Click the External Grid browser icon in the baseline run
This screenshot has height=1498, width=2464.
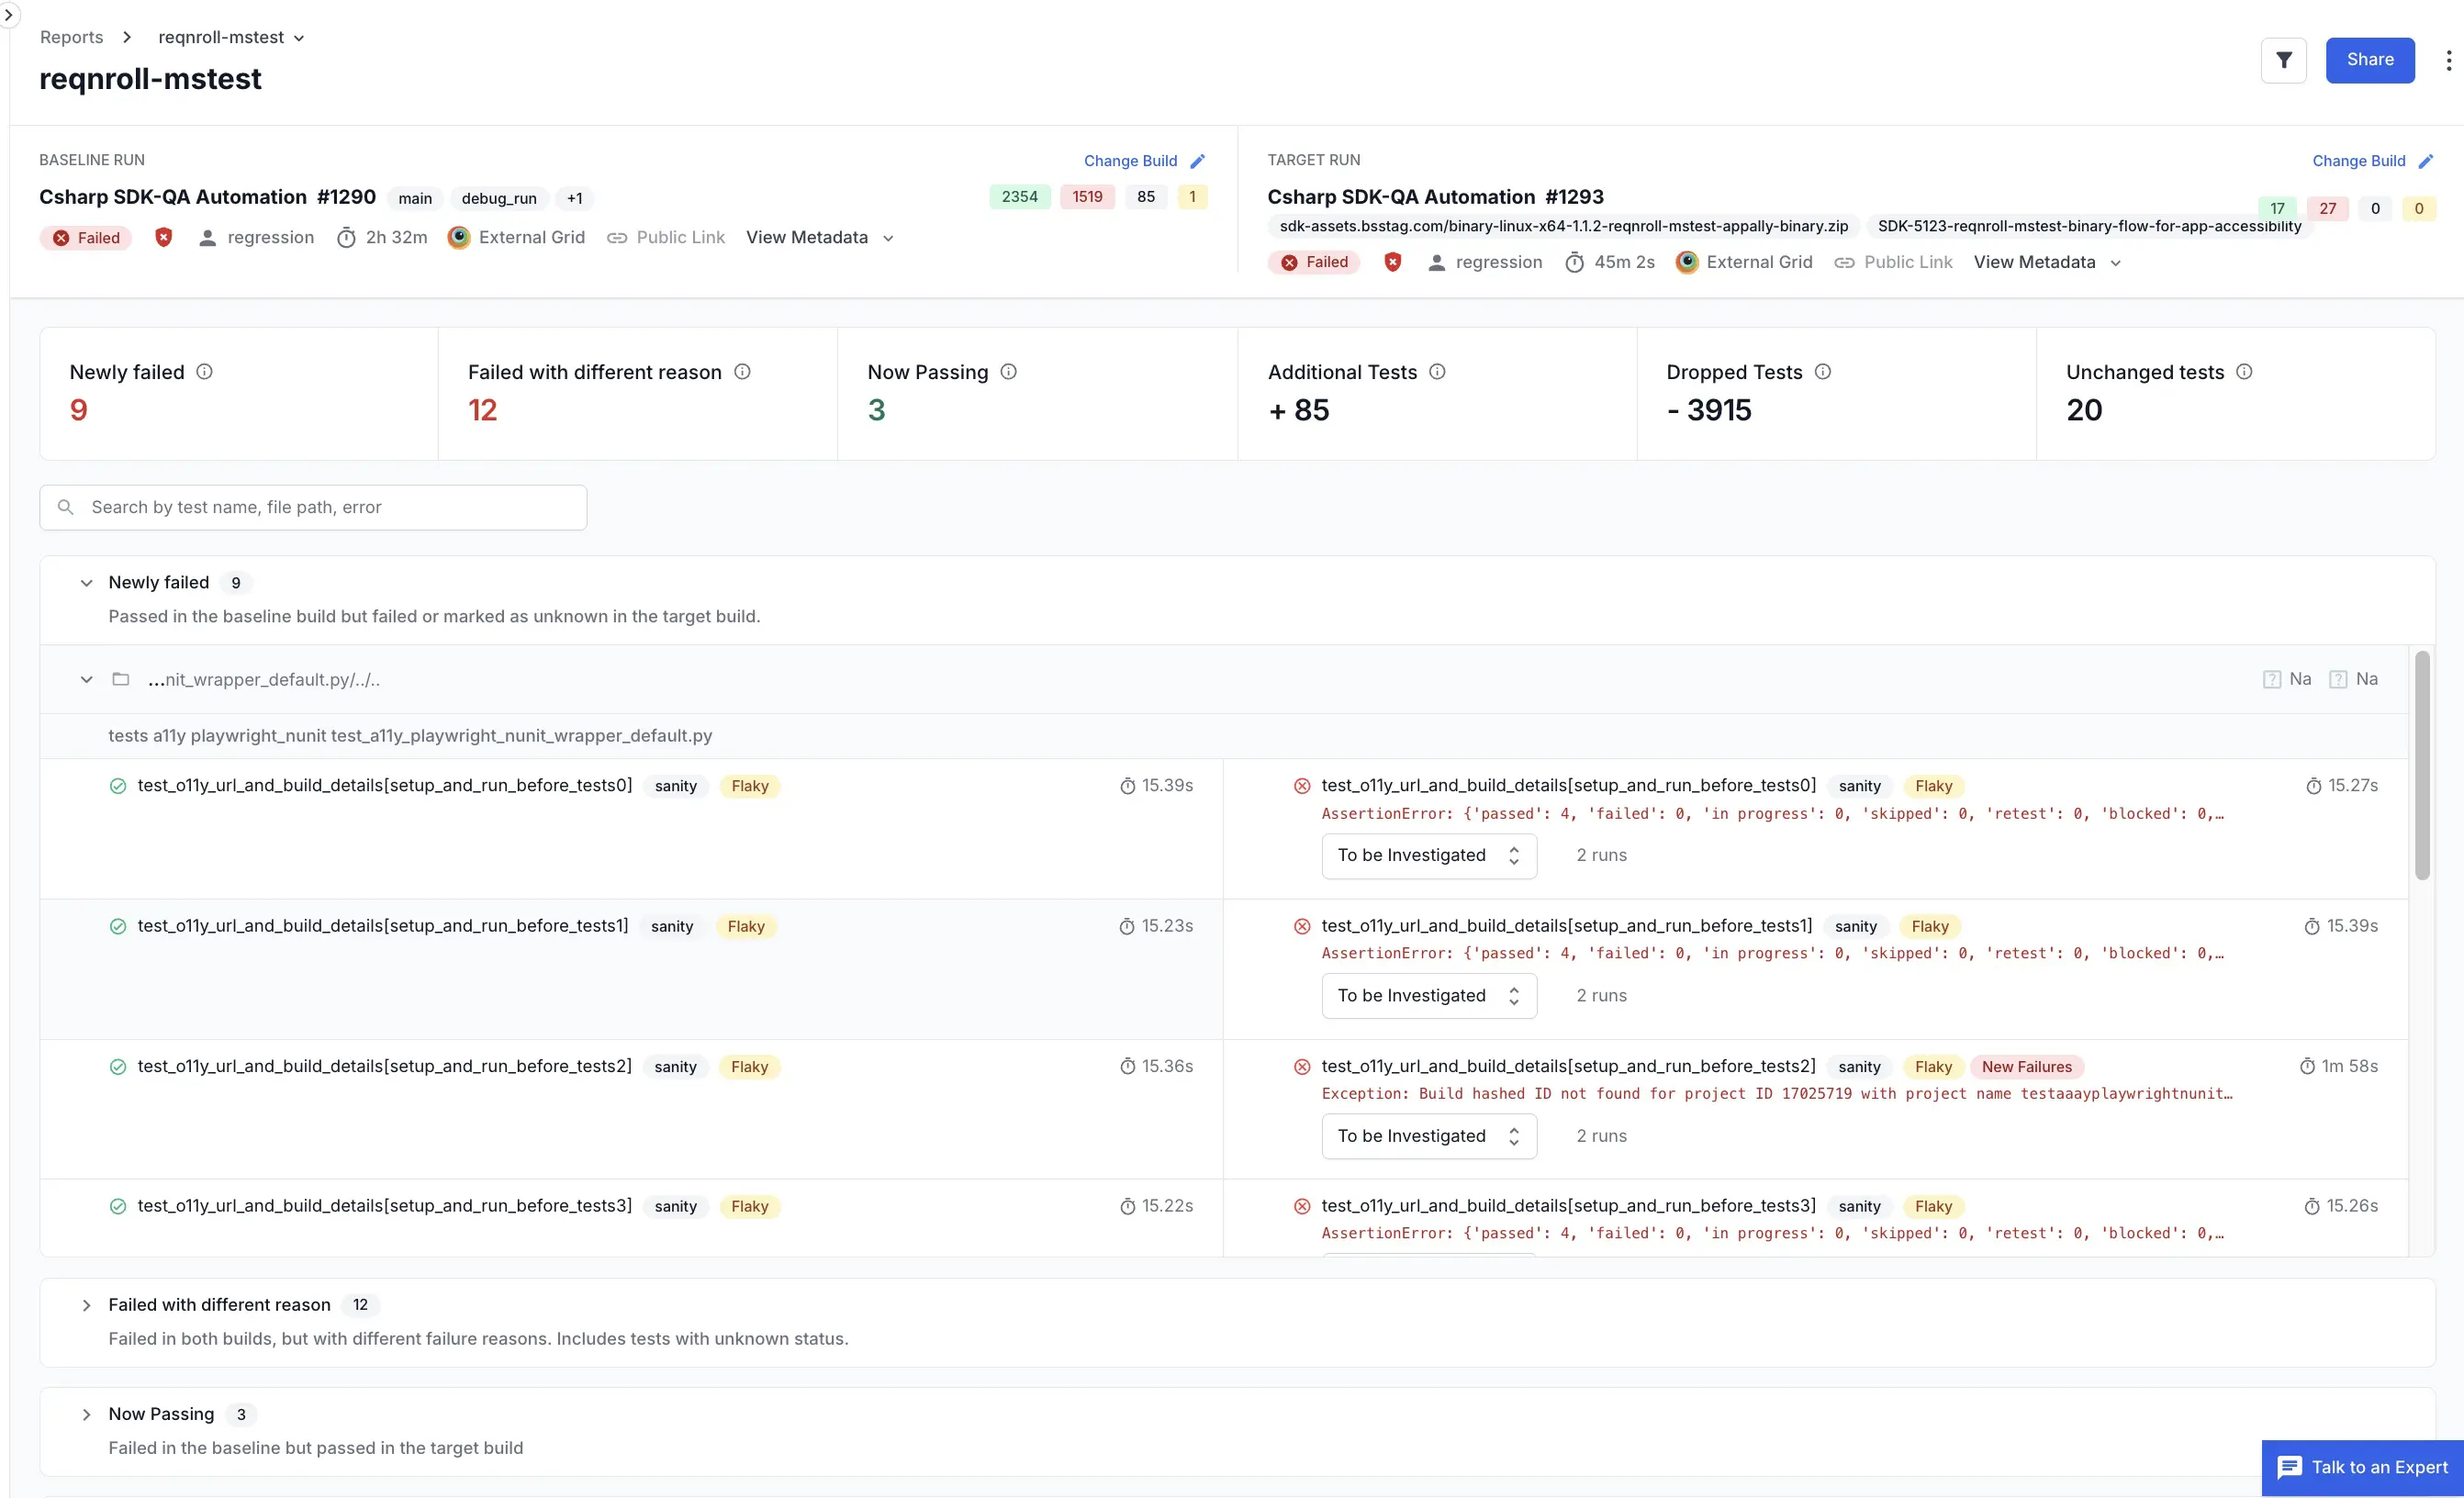coord(459,237)
